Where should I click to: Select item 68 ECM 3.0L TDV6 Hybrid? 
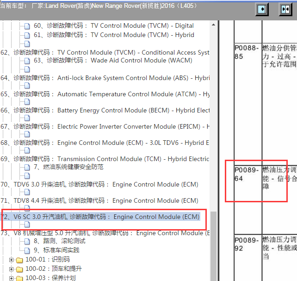(105, 143)
